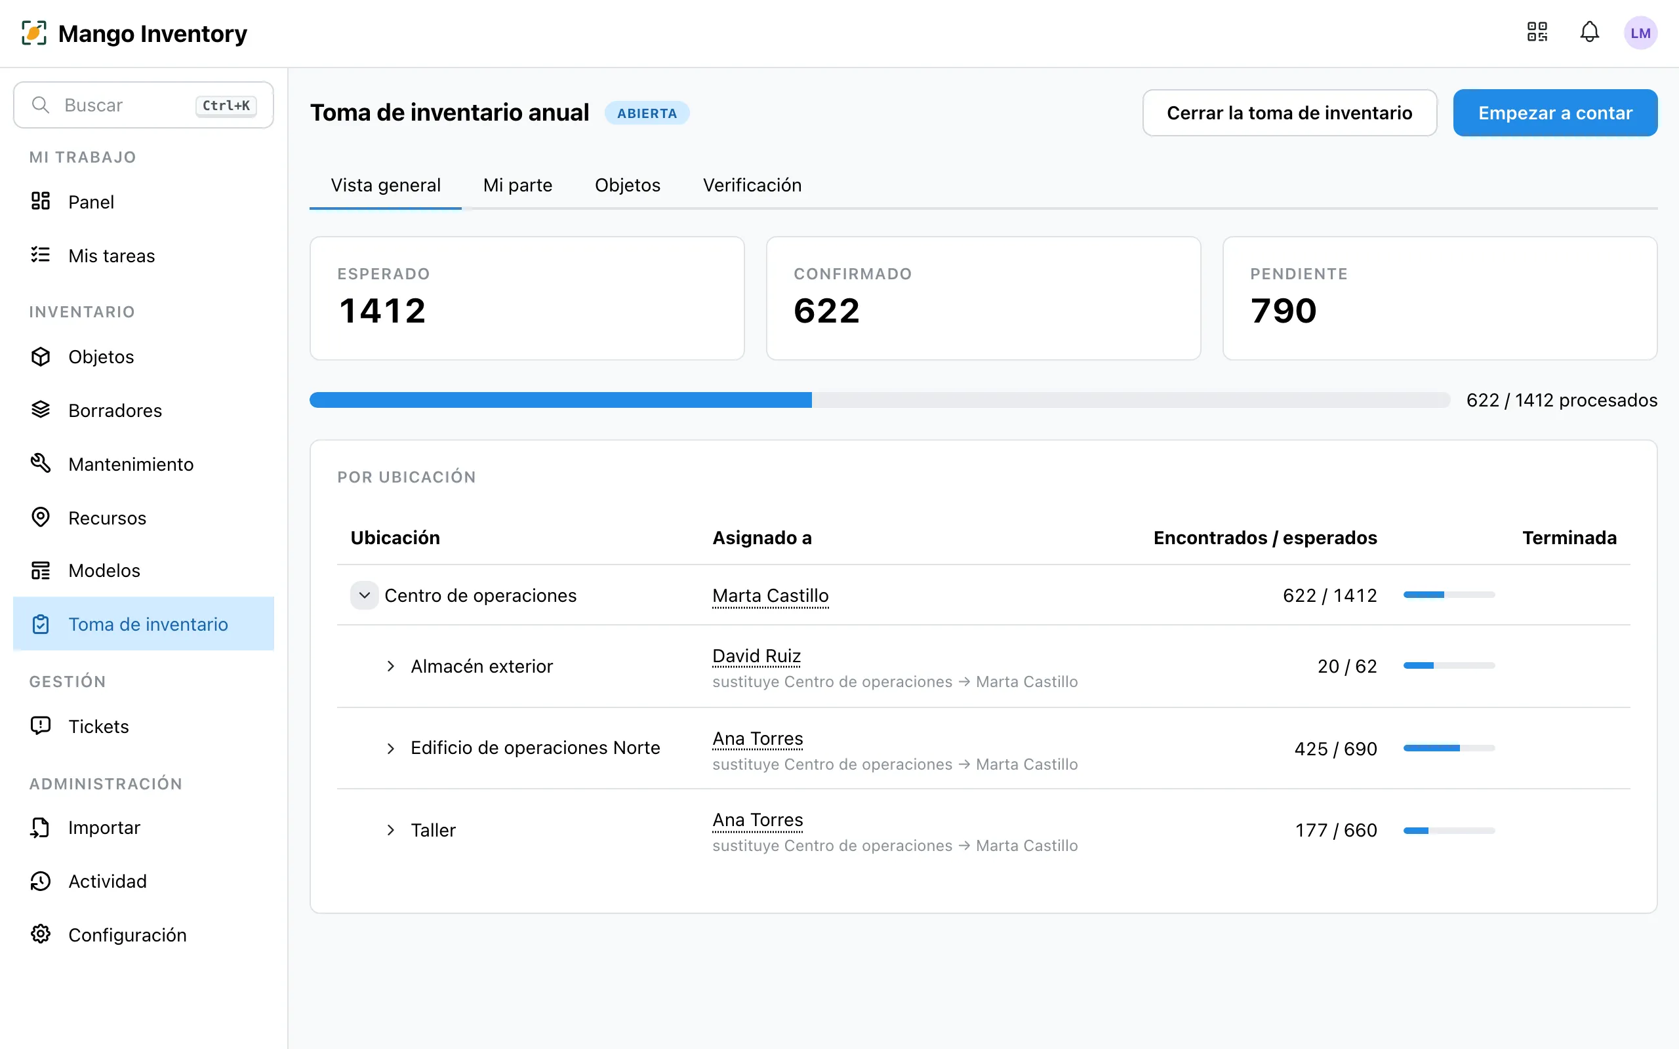Open the David Ruiz assignee link

756,656
